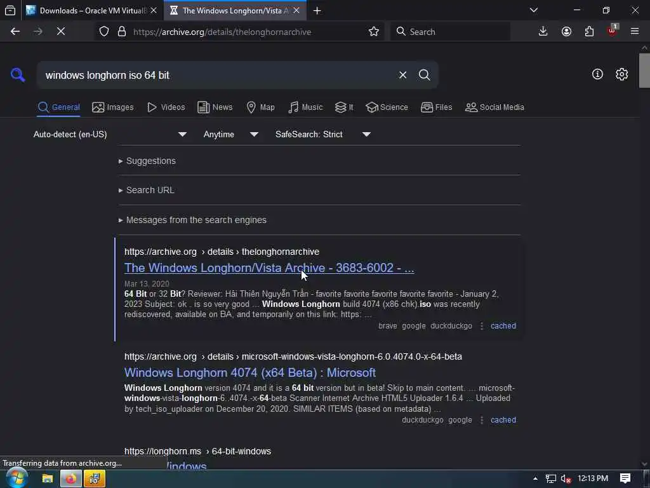Click the page vertical scrollbar thumb
This screenshot has height=488, width=650.
click(644, 71)
